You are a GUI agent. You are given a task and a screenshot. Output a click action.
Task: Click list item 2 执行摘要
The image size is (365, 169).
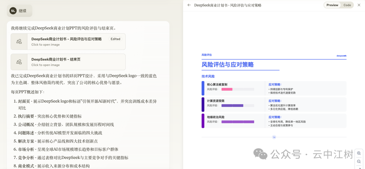(50, 116)
